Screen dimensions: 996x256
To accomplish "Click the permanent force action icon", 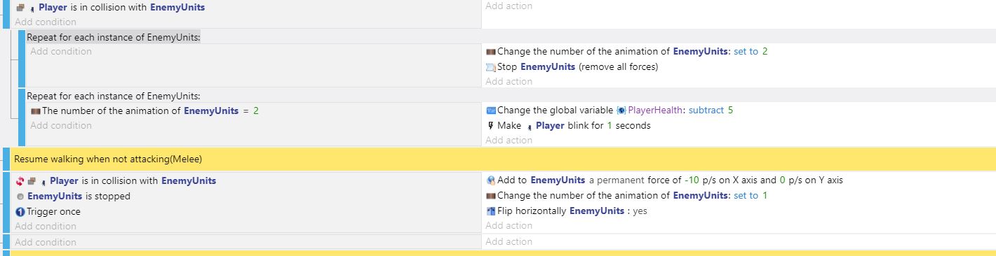I will click(x=491, y=180).
